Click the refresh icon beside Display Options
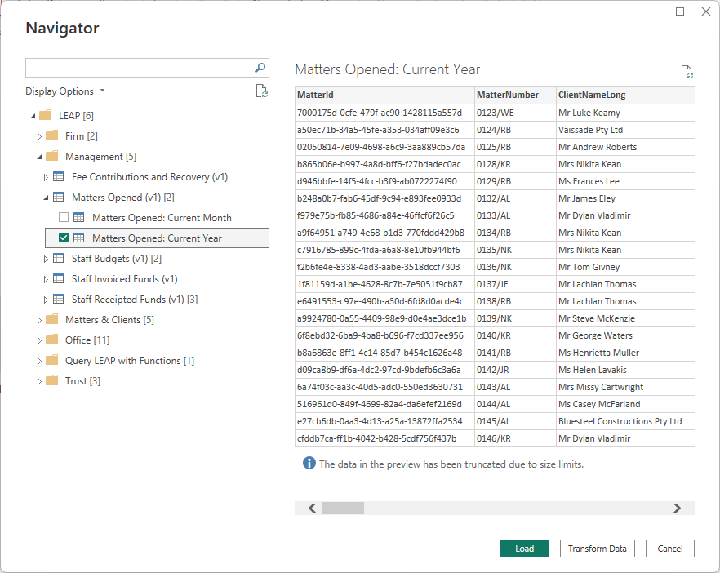 (261, 91)
